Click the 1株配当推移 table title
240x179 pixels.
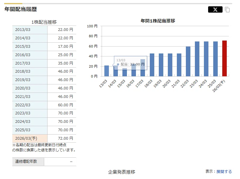44,22
